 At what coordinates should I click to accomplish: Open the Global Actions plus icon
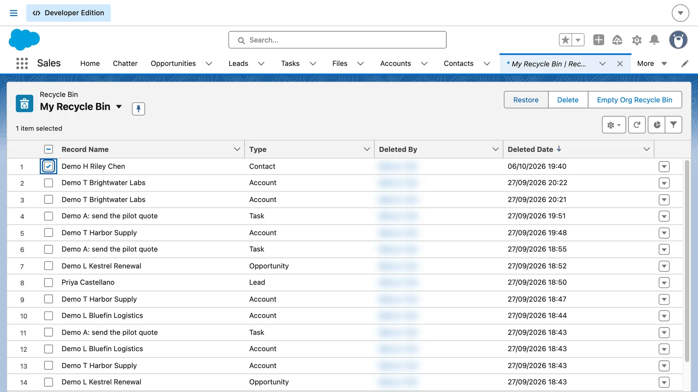[599, 40]
